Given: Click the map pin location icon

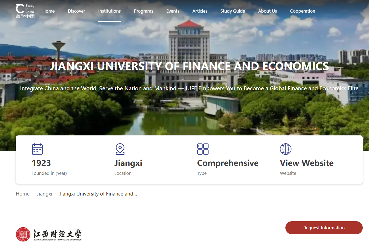Looking at the screenshot, I should (120, 149).
